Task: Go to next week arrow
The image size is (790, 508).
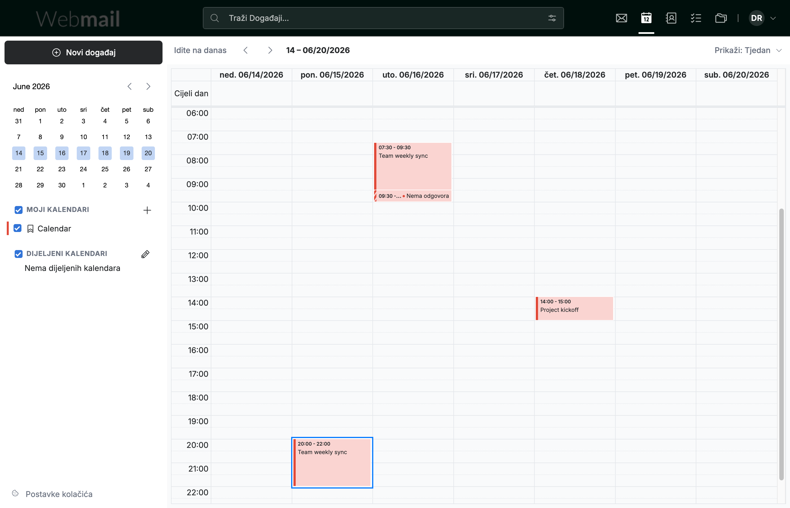Action: click(x=270, y=50)
